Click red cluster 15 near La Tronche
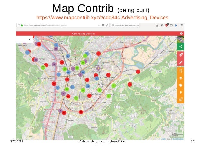 [98, 53]
